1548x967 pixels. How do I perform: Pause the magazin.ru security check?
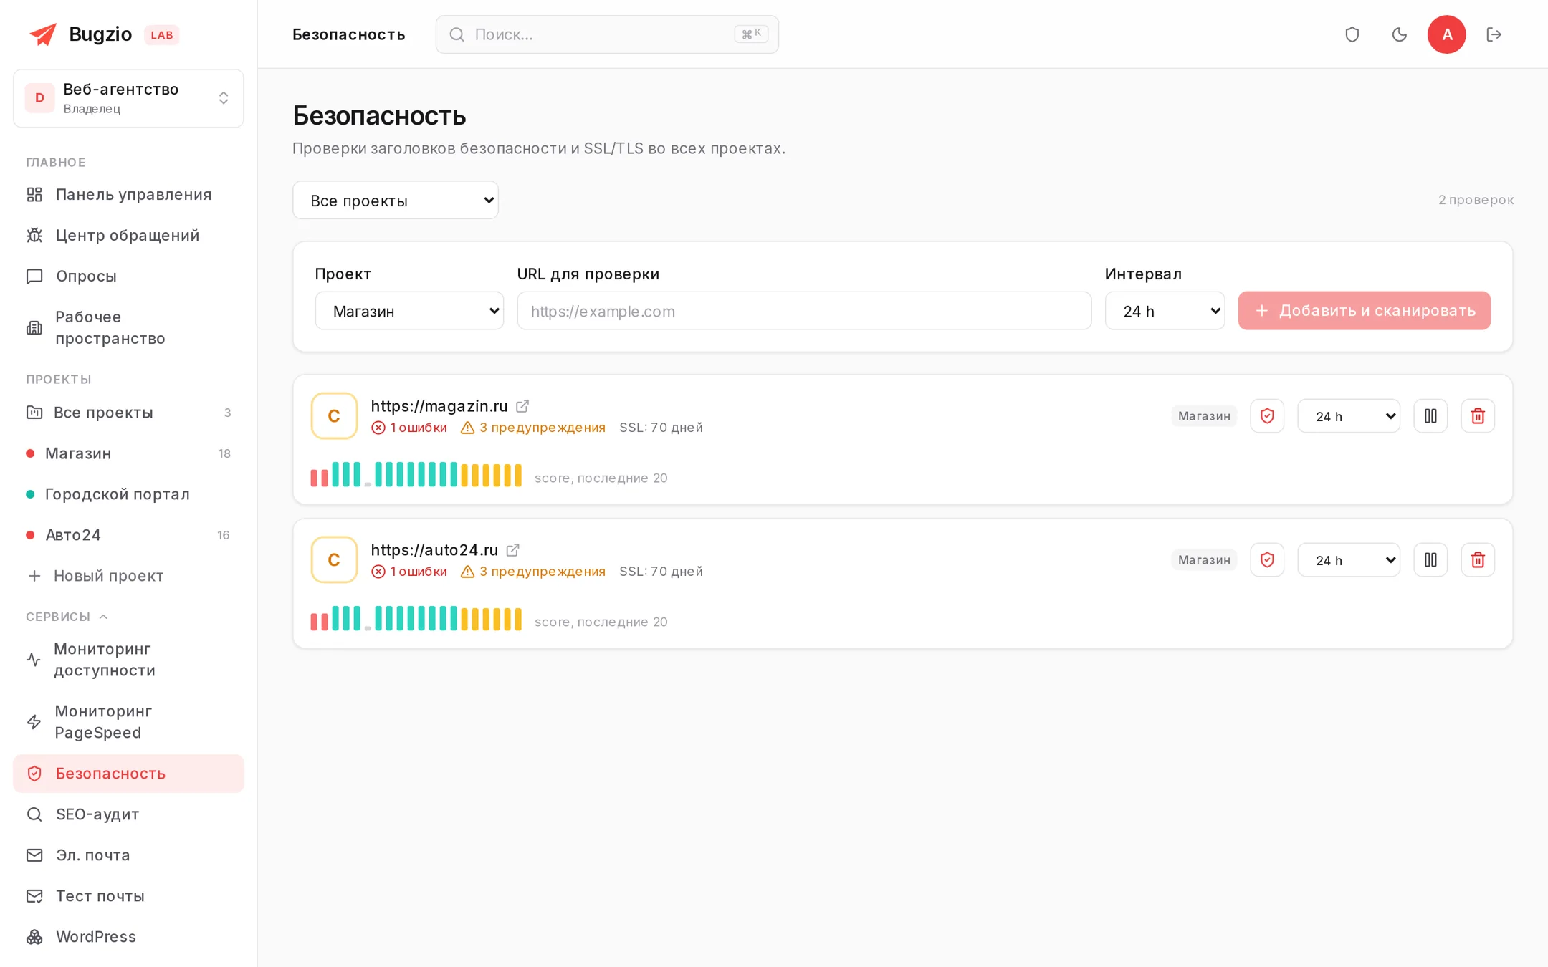(1430, 416)
